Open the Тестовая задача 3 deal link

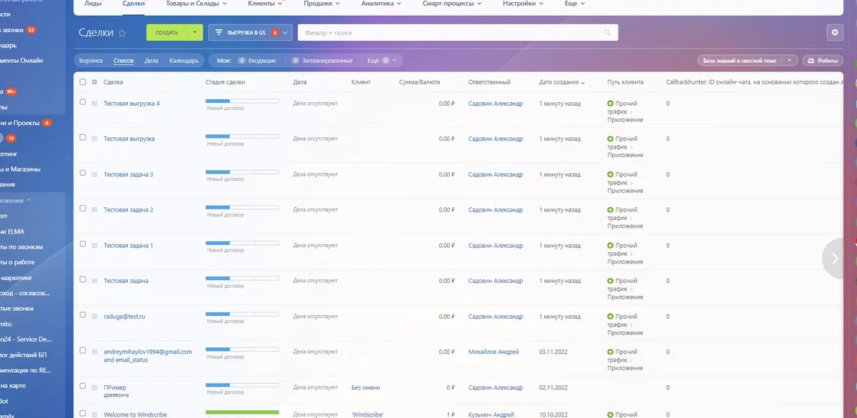129,174
